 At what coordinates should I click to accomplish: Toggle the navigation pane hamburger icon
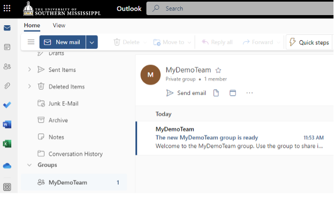click(31, 42)
